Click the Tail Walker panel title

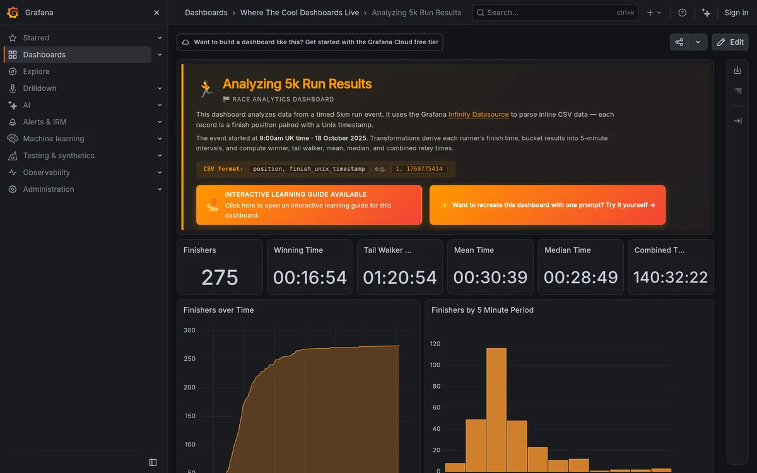coord(388,250)
